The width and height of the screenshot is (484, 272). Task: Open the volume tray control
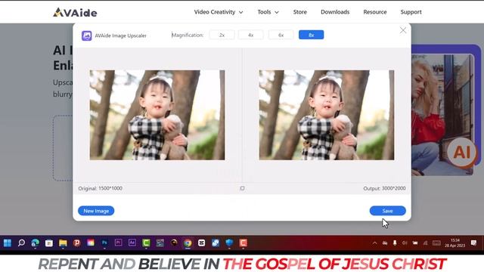point(405,243)
